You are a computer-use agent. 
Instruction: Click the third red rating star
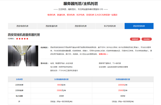[22, 39]
